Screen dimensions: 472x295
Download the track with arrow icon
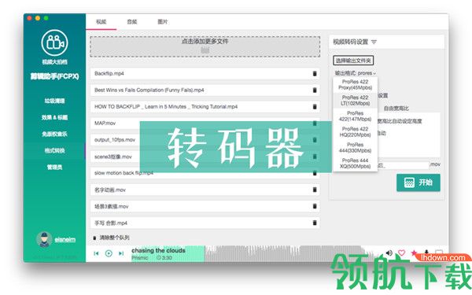coord(426,252)
